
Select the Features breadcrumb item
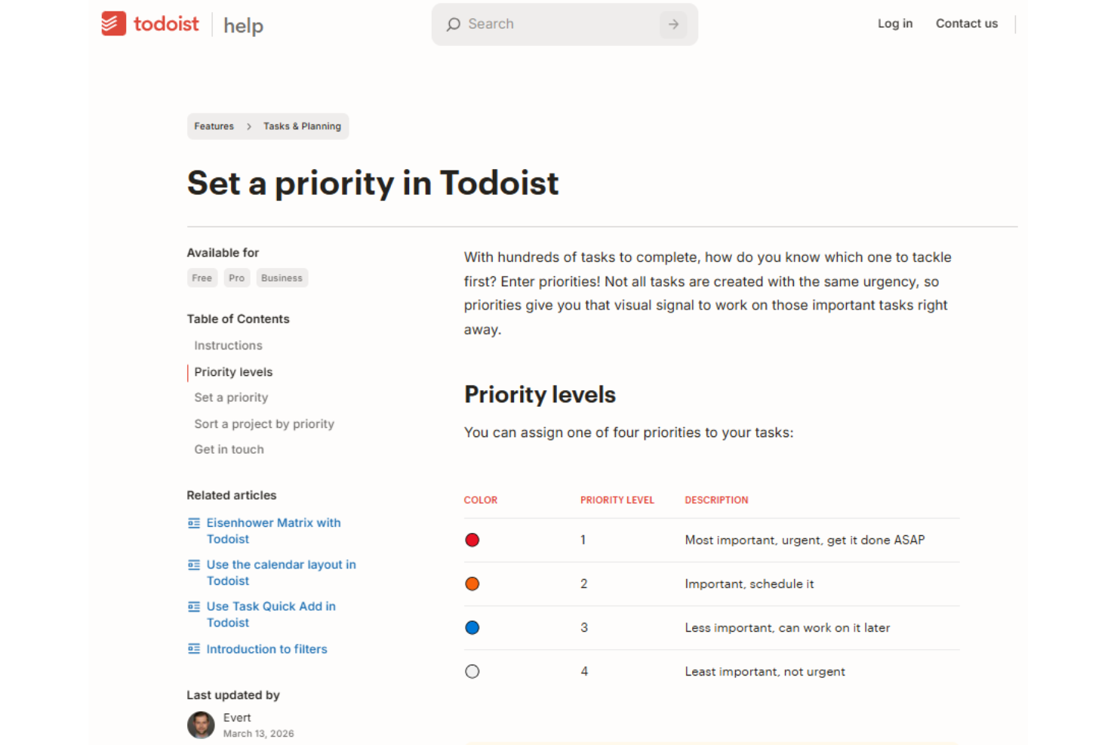[x=214, y=126]
